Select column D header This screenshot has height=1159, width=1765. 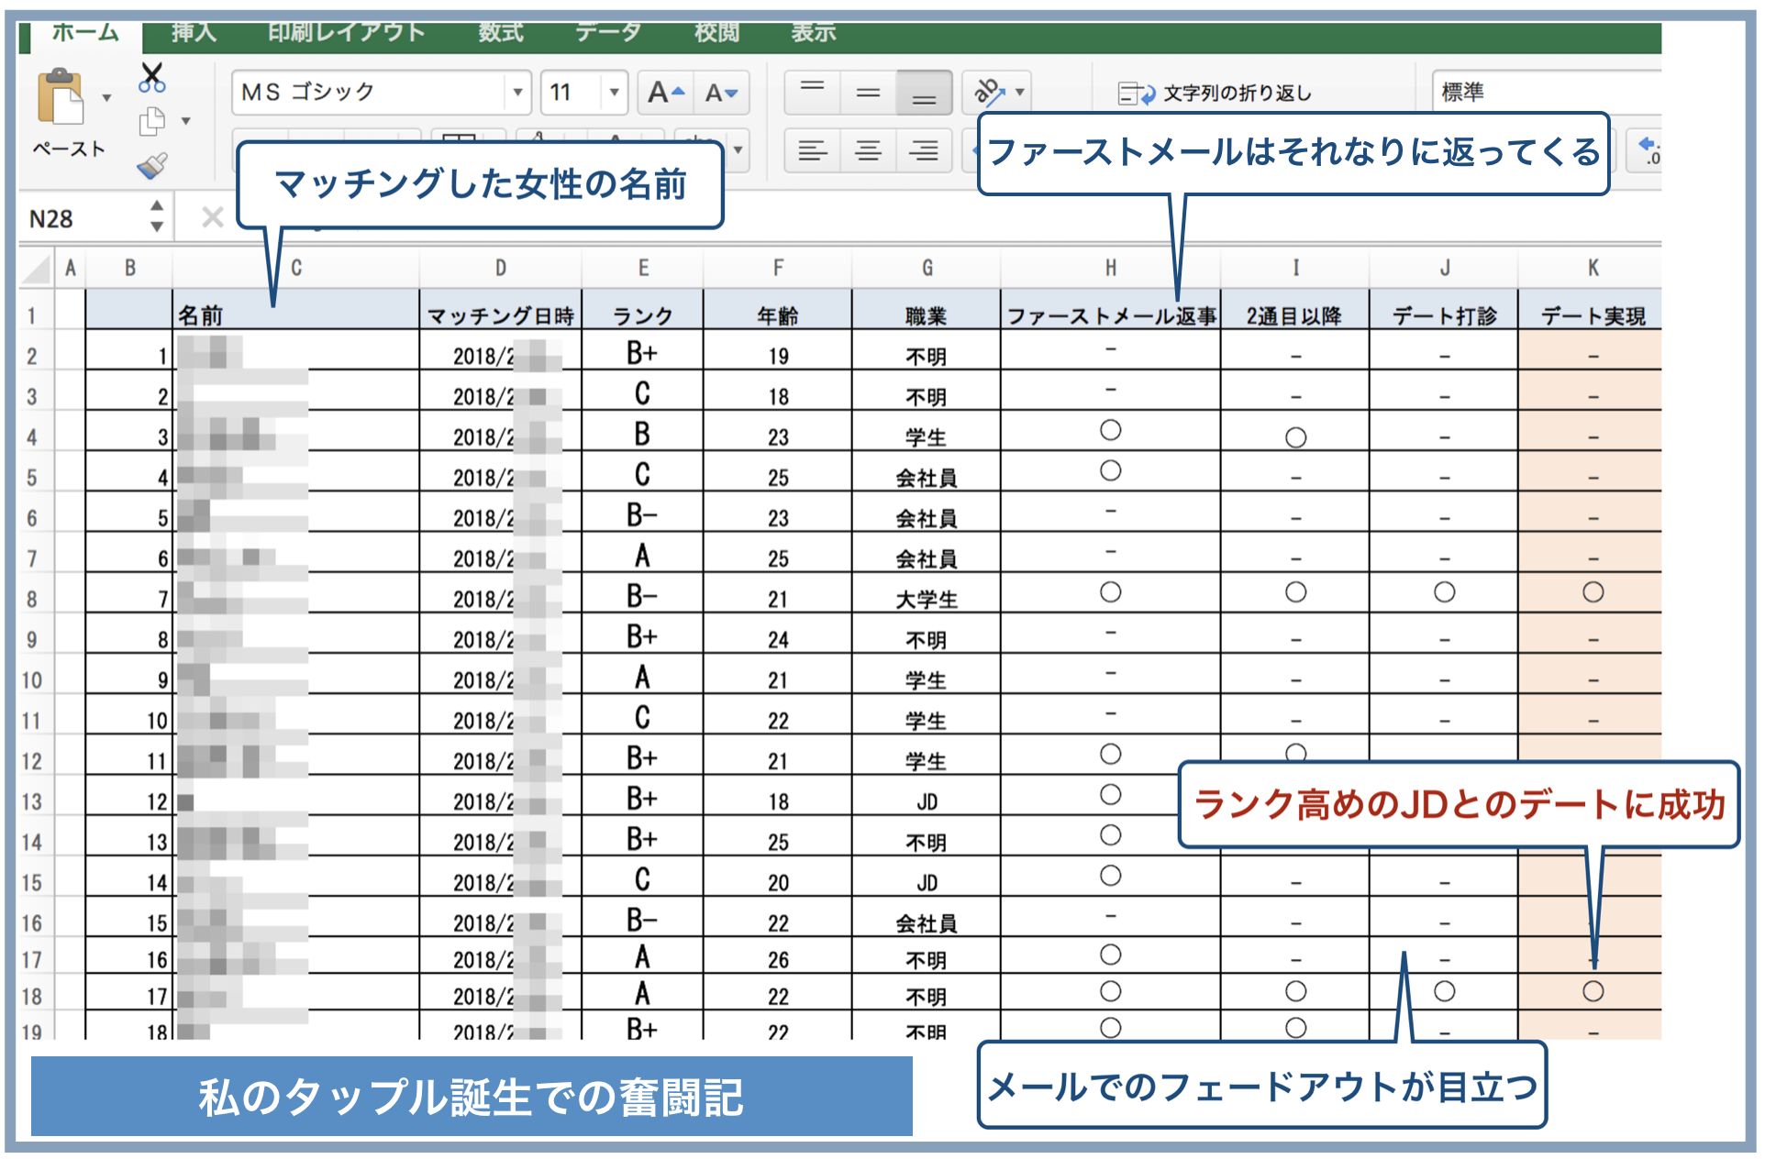(x=500, y=268)
